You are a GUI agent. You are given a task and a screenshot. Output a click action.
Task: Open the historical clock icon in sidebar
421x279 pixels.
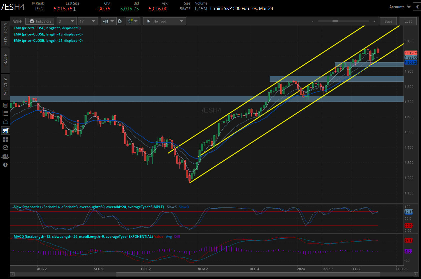pos(5,148)
